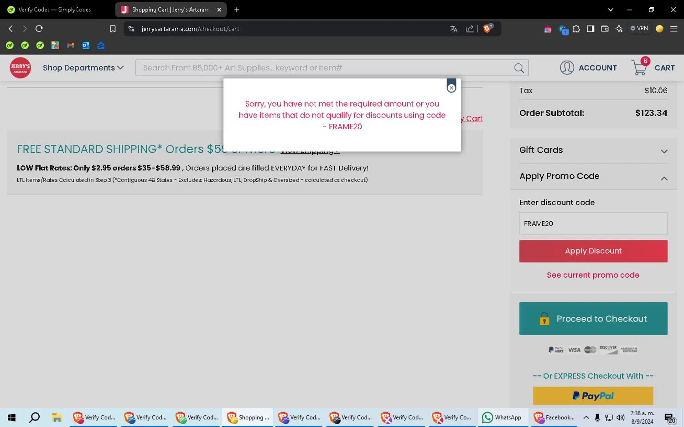Open the taskbar search icon

click(x=34, y=417)
